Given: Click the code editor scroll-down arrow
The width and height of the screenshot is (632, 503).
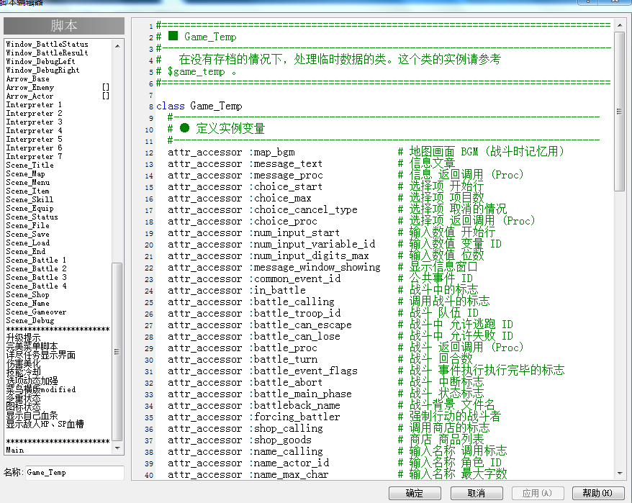Looking at the screenshot, I should (x=620, y=473).
